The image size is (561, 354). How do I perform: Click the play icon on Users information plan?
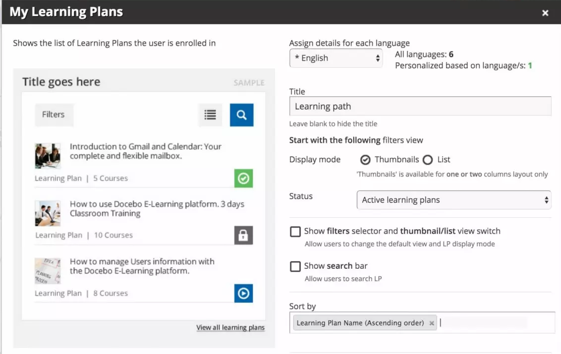pyautogui.click(x=243, y=293)
